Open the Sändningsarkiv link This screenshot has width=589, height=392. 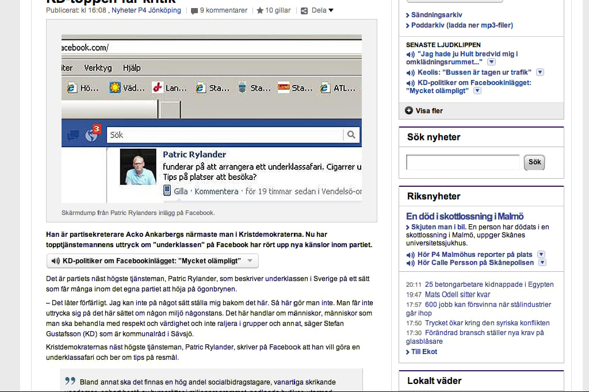point(437,15)
